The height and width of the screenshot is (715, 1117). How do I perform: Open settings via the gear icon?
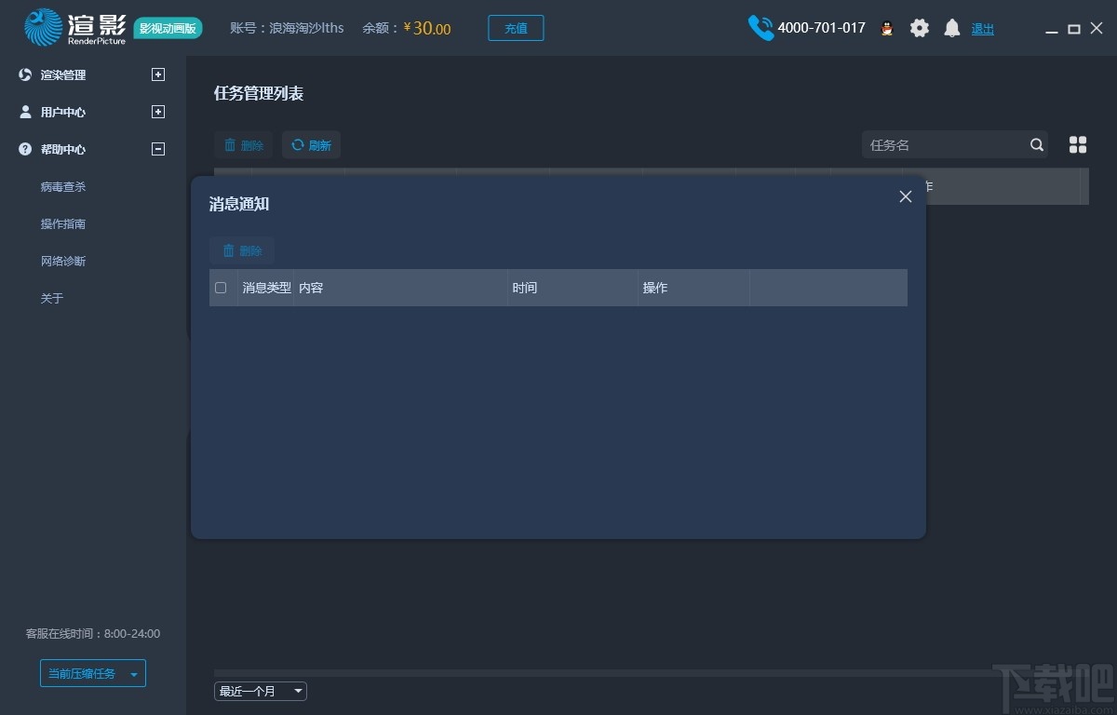point(920,28)
